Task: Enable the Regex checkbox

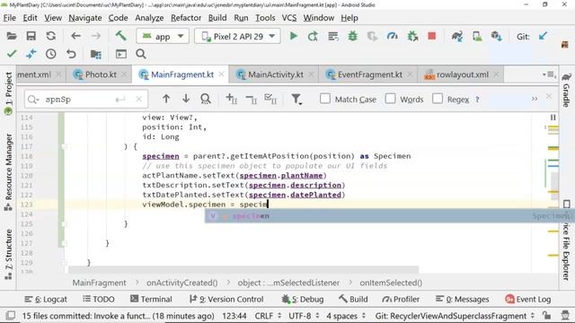Action: tap(438, 99)
